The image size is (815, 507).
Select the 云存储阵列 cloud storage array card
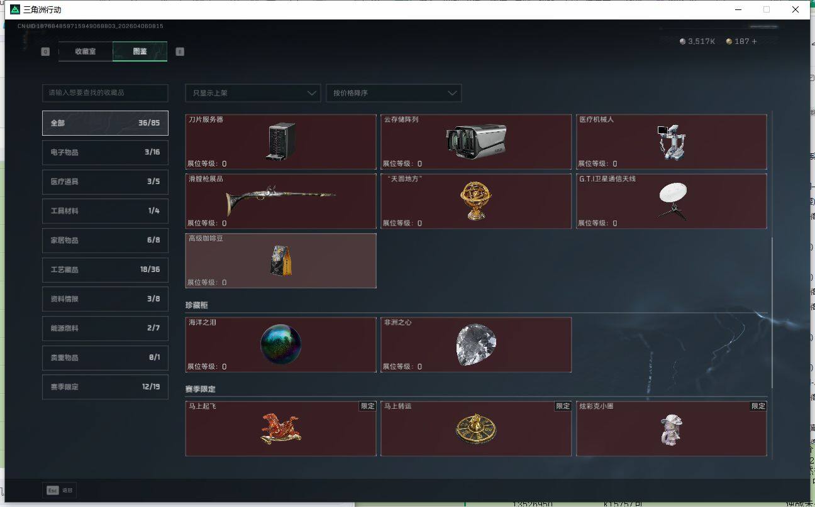tap(476, 142)
